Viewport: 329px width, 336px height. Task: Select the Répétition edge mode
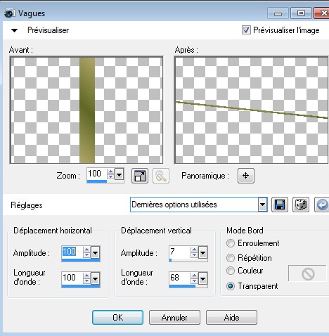[x=231, y=258]
